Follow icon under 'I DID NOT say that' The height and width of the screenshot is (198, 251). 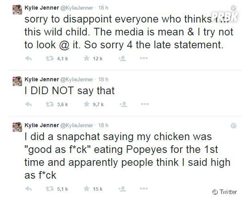pos(123,105)
